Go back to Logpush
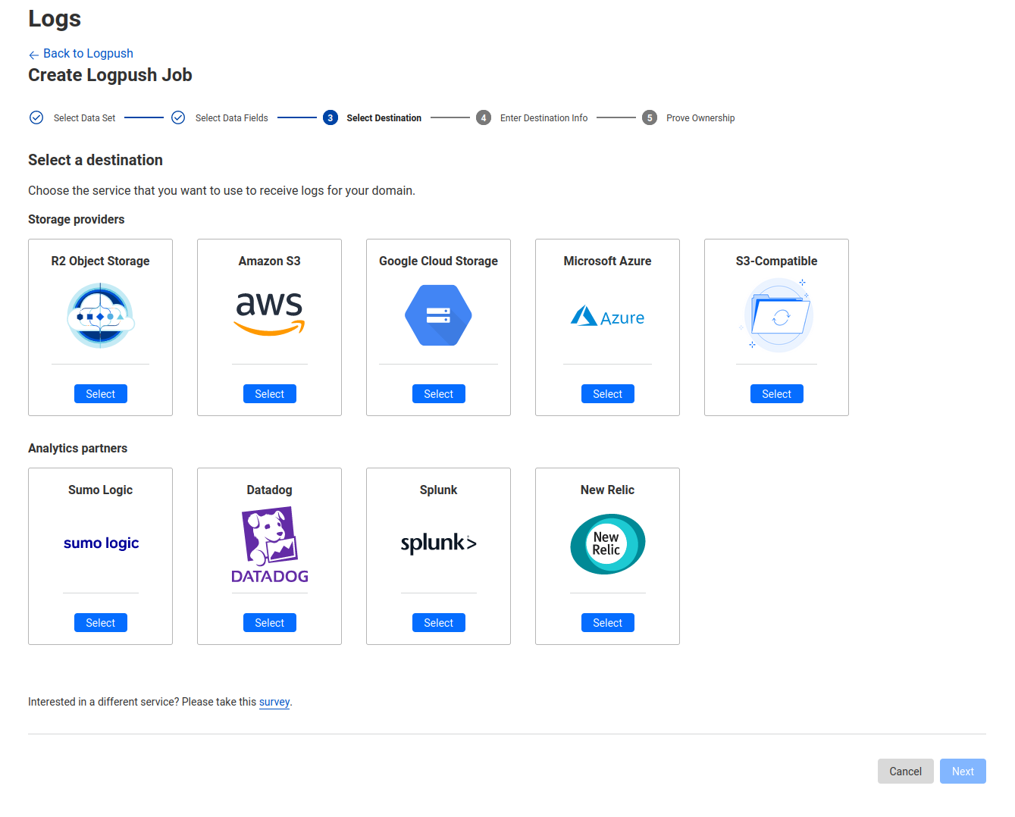1015x817 pixels. [x=88, y=53]
